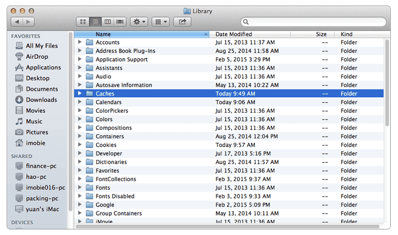Switch to Cover Flow view
398x235 pixels.
pyautogui.click(x=120, y=22)
